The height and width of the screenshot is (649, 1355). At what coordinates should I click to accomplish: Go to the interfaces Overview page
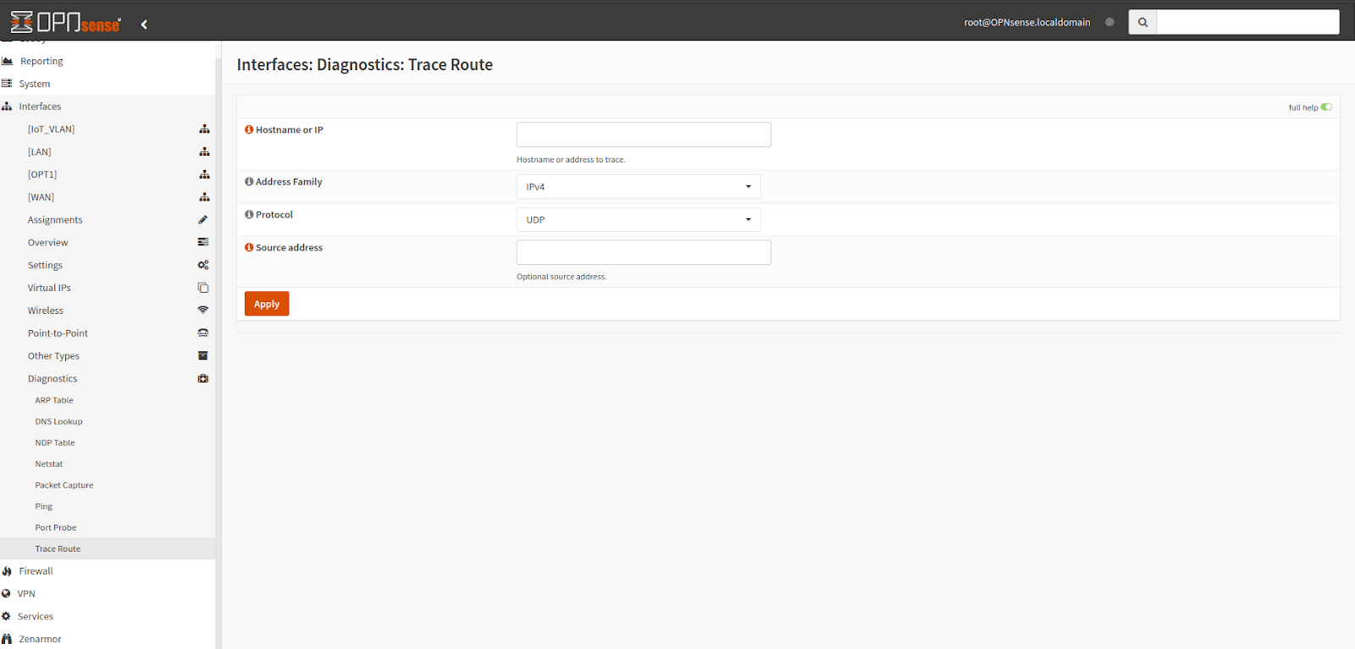48,242
